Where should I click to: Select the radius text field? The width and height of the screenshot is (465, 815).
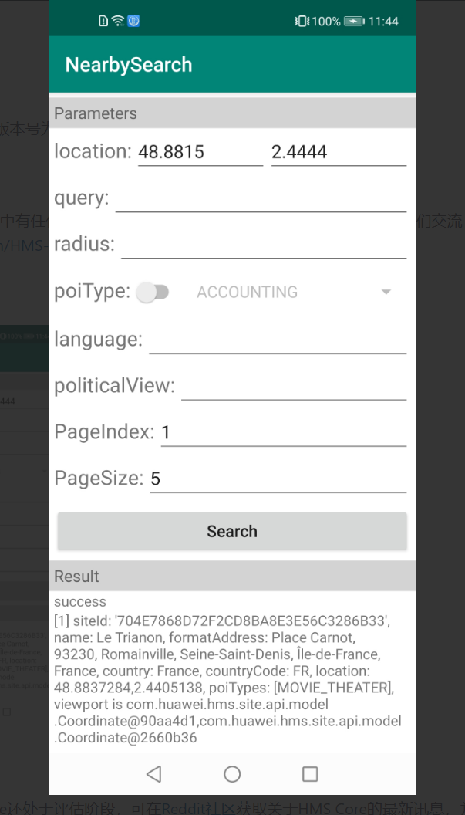(263, 245)
